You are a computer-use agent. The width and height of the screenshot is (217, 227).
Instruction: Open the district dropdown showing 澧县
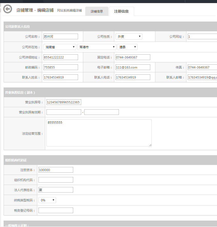[x=127, y=47]
